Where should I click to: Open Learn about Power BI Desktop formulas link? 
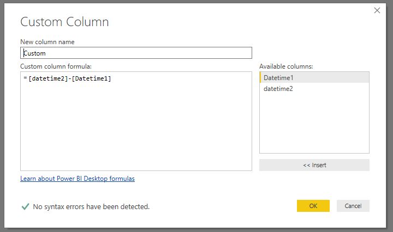point(78,179)
